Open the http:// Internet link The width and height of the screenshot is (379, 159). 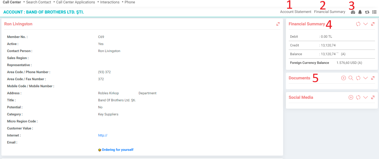103,135
